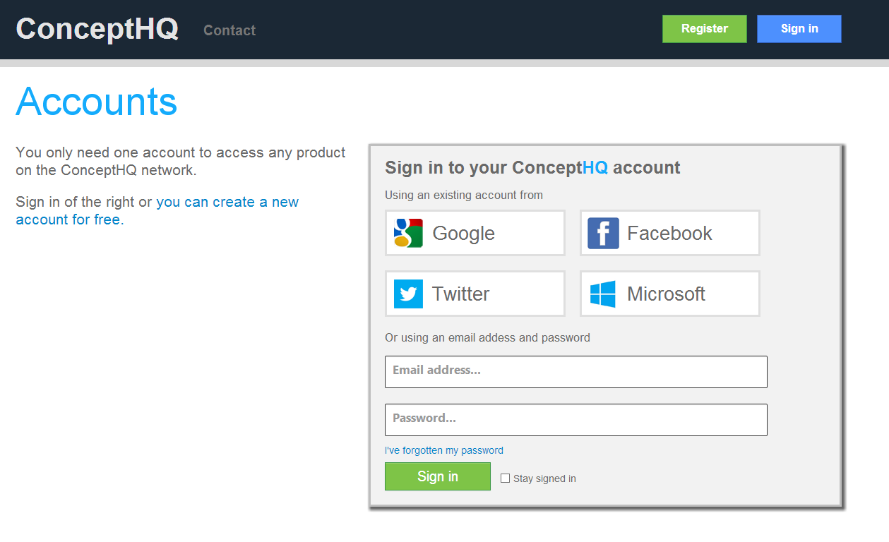Screen dimensions: 889x542
Task: Click the blue Sign in header button
Action: pyautogui.click(x=799, y=29)
